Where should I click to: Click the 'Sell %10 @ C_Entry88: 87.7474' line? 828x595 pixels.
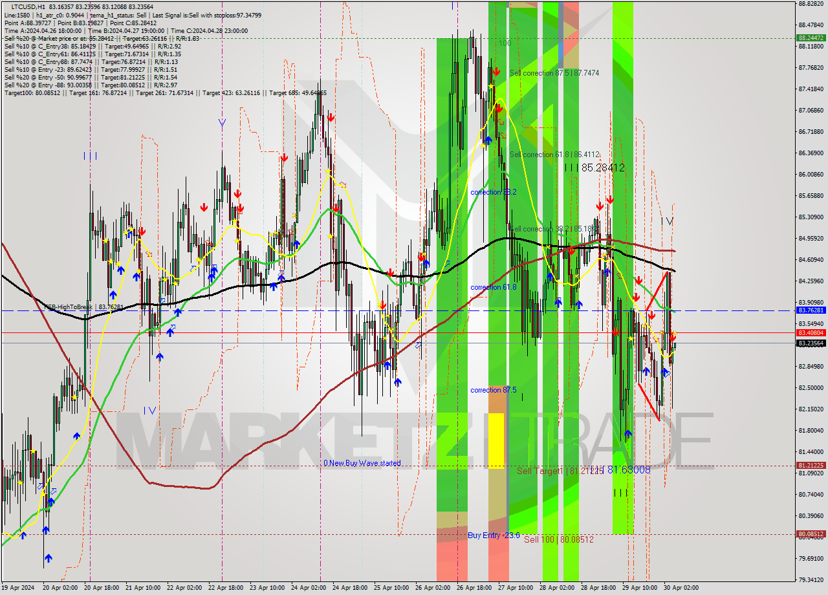(x=91, y=61)
